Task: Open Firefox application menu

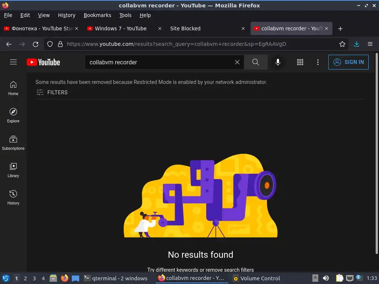Action: click(370, 44)
